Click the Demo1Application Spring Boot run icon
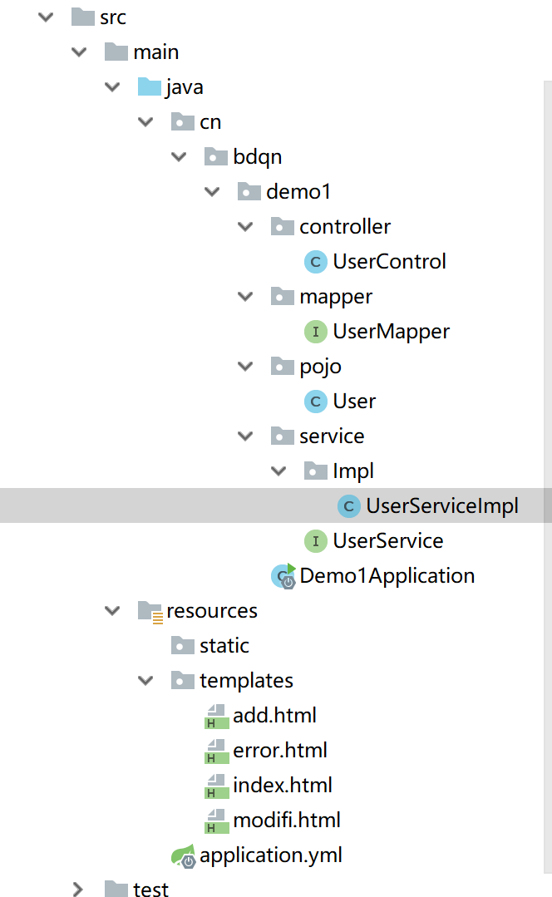The width and height of the screenshot is (552, 897). pos(283,575)
